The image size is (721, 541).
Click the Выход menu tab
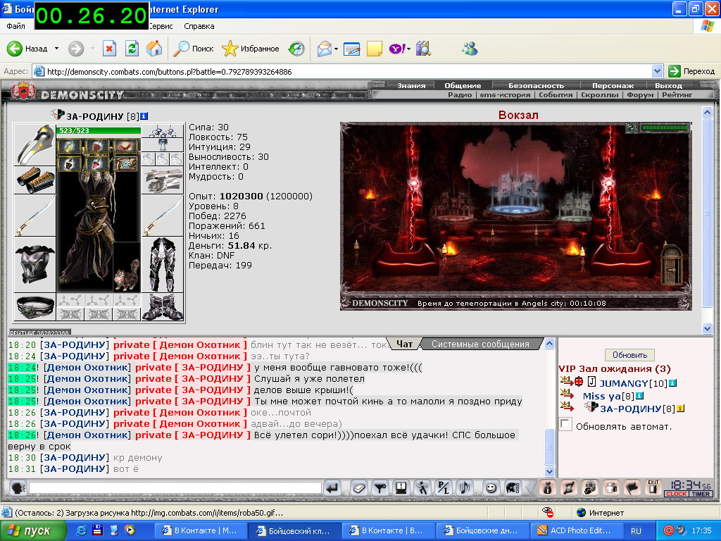coord(669,85)
